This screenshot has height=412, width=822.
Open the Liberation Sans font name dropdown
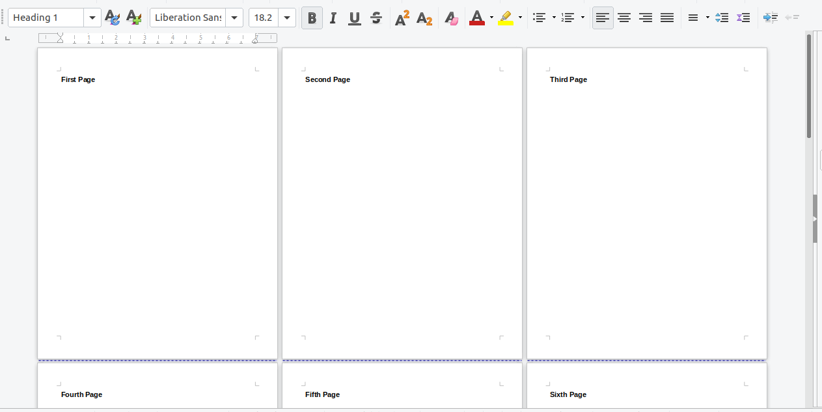[x=234, y=18]
